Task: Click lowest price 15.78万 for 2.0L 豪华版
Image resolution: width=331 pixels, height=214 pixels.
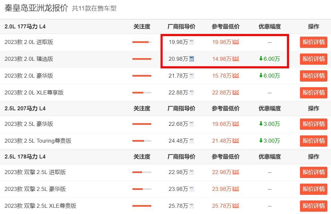Action: coord(222,76)
